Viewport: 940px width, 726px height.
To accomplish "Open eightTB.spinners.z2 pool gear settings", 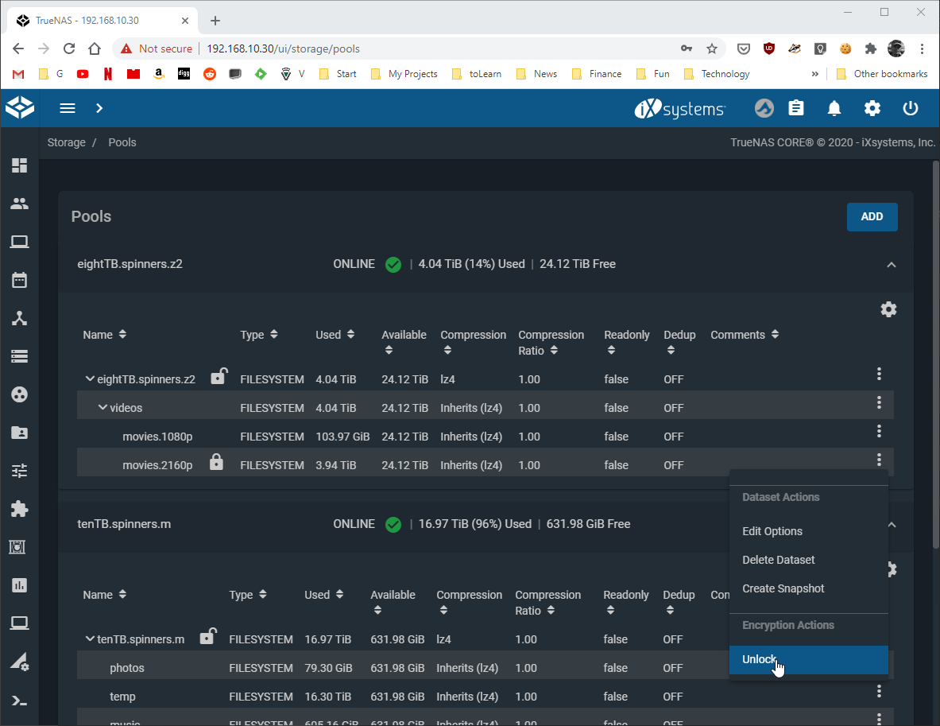I will tap(888, 309).
